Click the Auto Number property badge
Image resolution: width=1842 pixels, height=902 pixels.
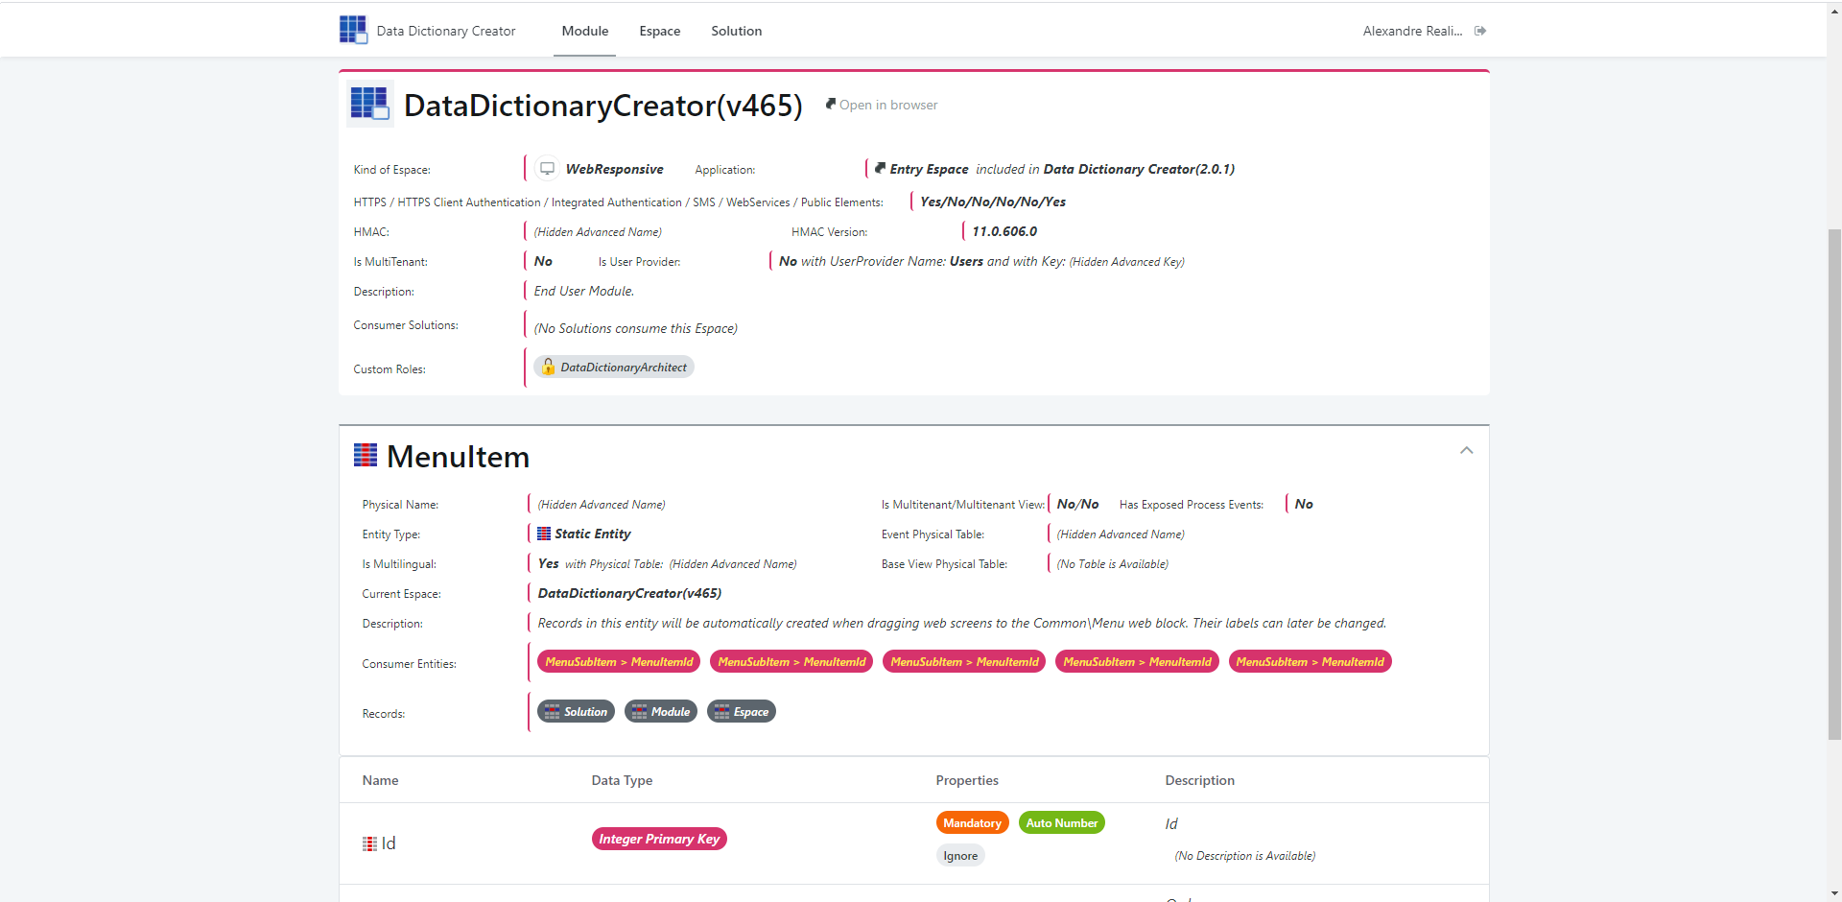click(x=1061, y=822)
